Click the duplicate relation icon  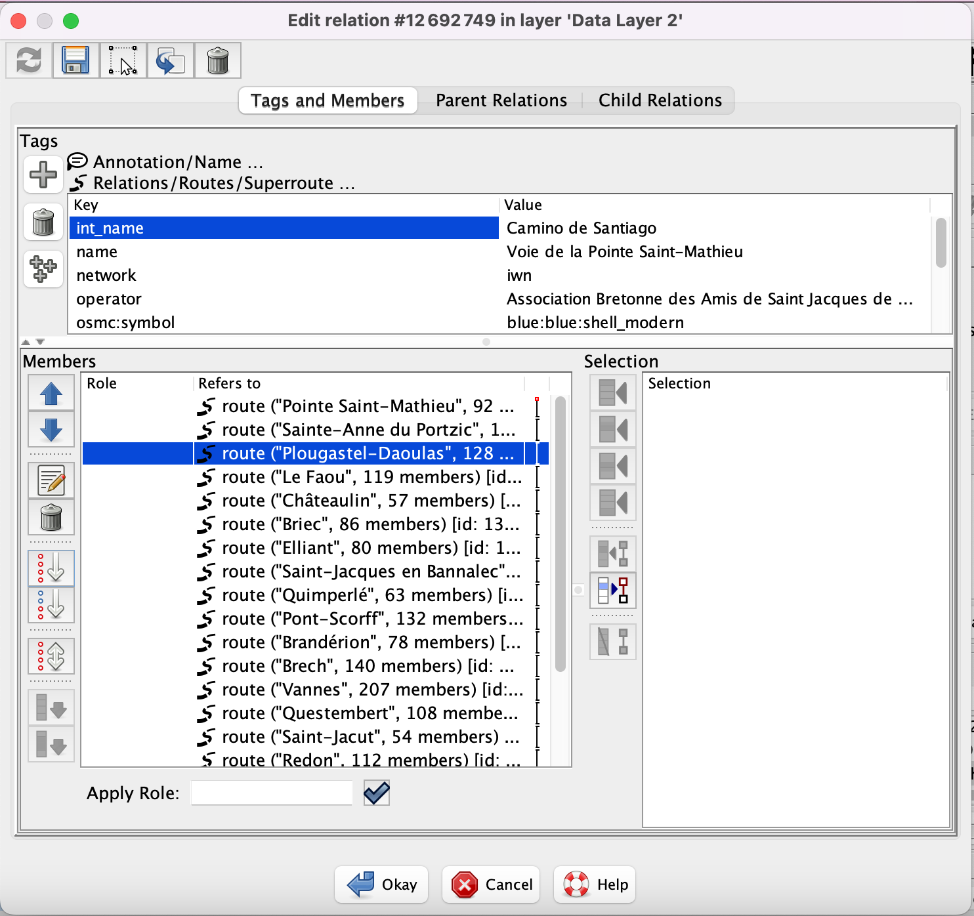coord(170,60)
